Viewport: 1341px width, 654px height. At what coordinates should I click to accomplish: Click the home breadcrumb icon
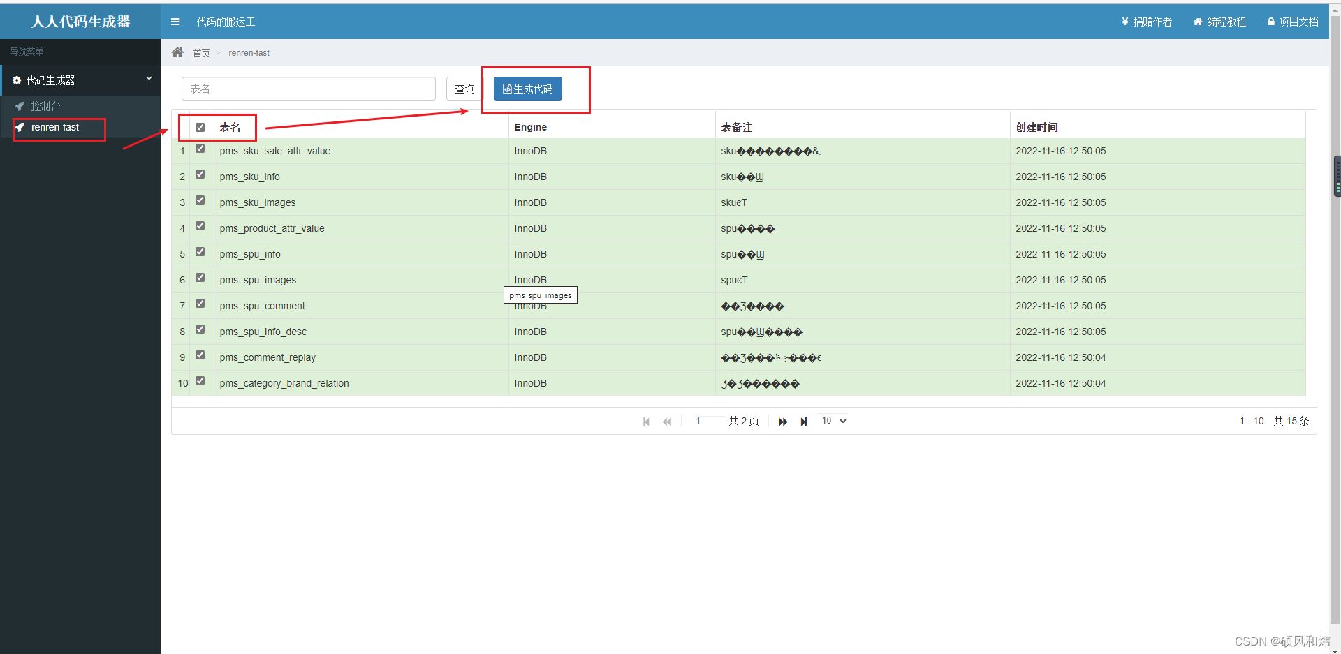click(178, 52)
